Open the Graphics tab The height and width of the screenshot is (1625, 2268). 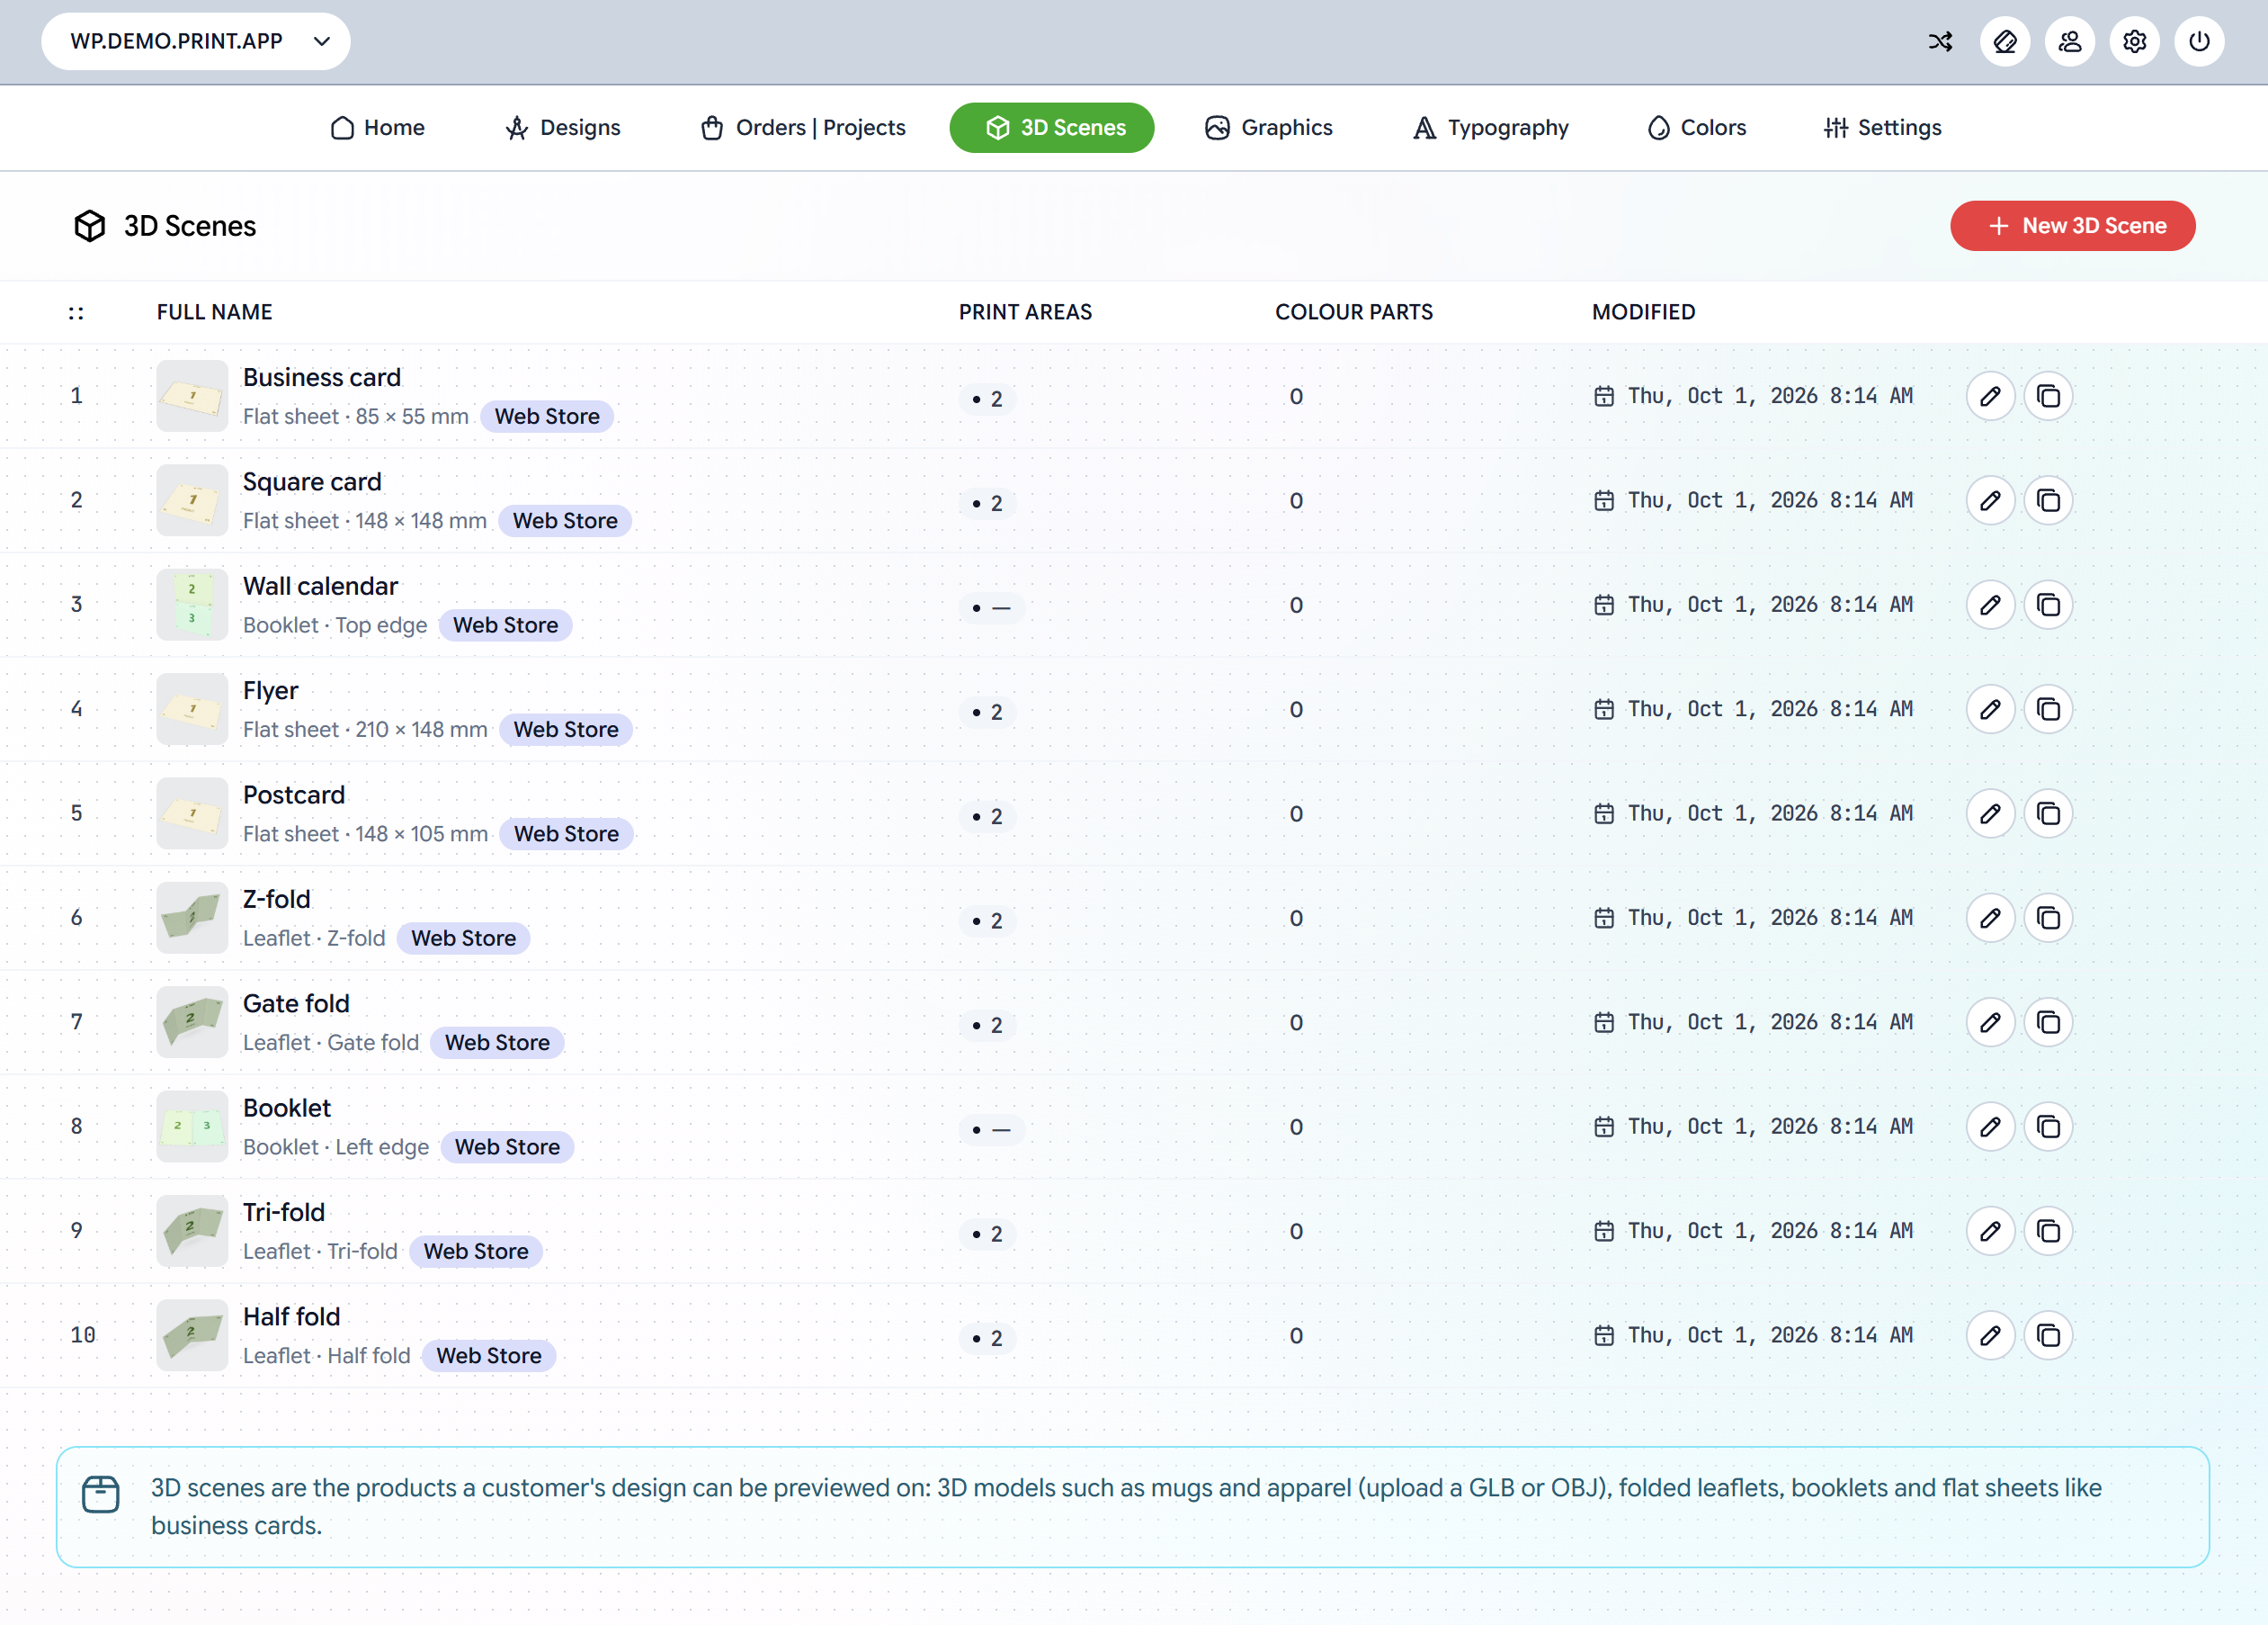(x=1269, y=128)
